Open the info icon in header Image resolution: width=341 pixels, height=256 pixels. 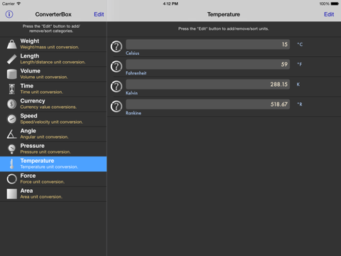9,14
